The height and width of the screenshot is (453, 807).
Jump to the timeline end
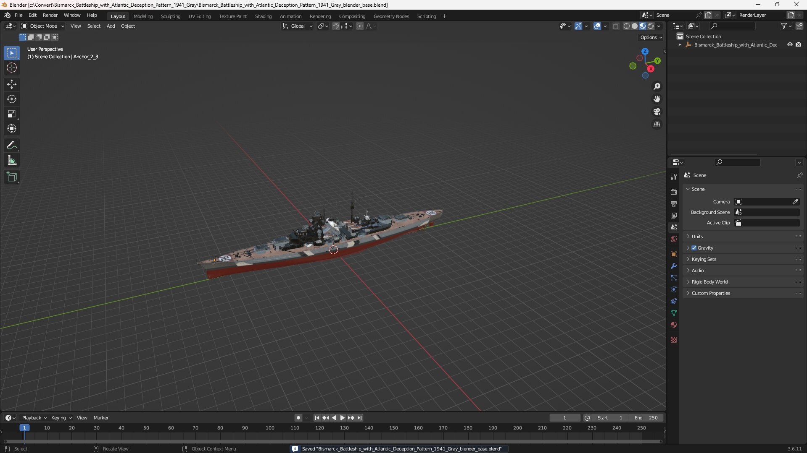(x=359, y=418)
